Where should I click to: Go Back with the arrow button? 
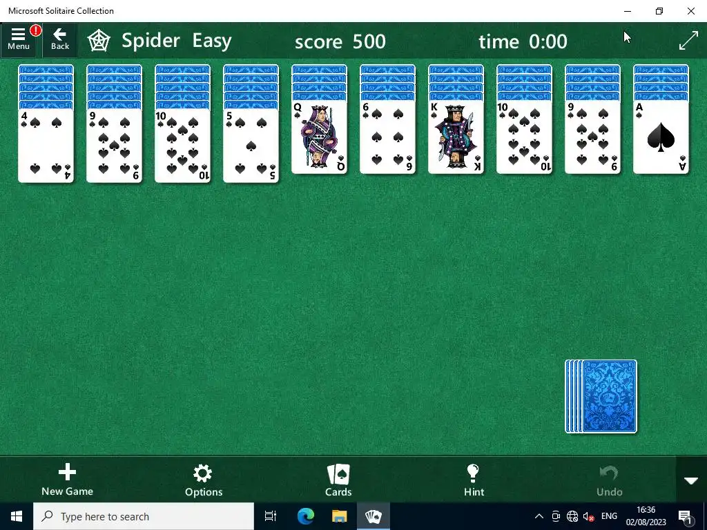pyautogui.click(x=59, y=39)
